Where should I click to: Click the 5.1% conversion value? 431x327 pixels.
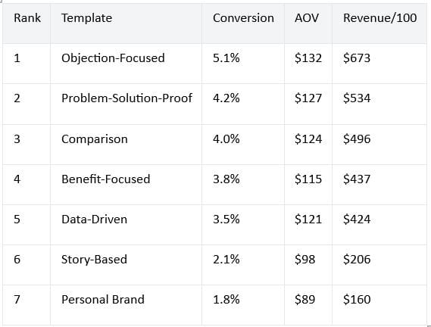click(226, 58)
